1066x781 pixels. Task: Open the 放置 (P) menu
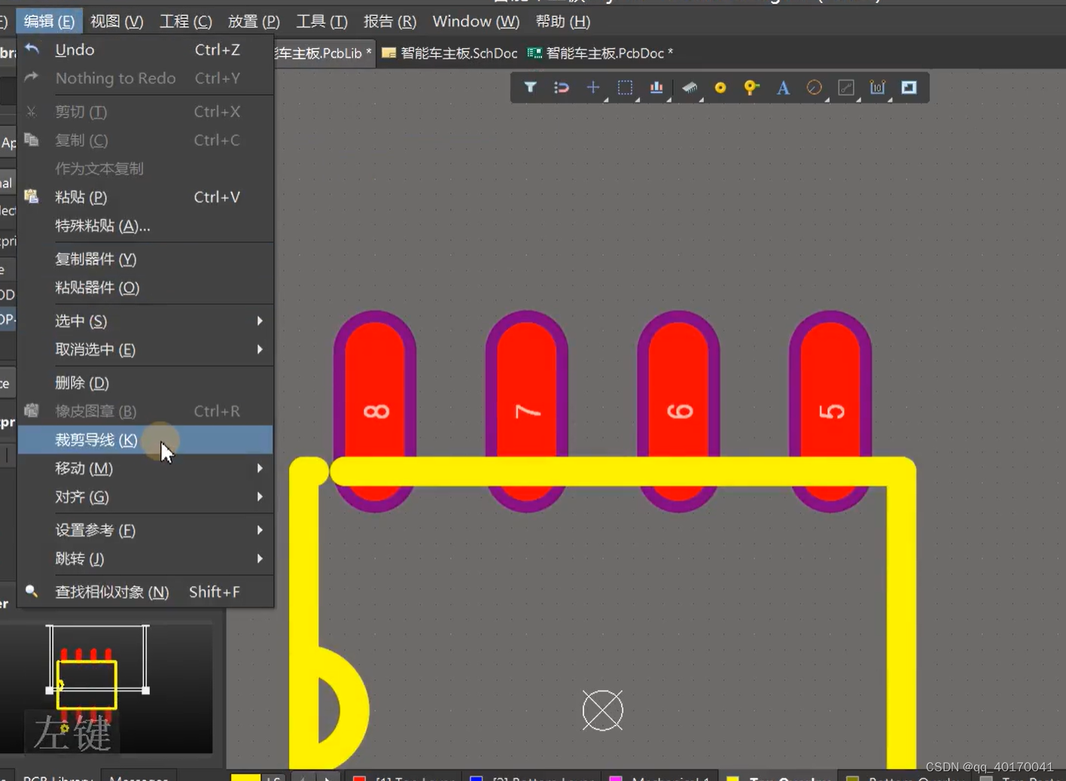(x=254, y=21)
